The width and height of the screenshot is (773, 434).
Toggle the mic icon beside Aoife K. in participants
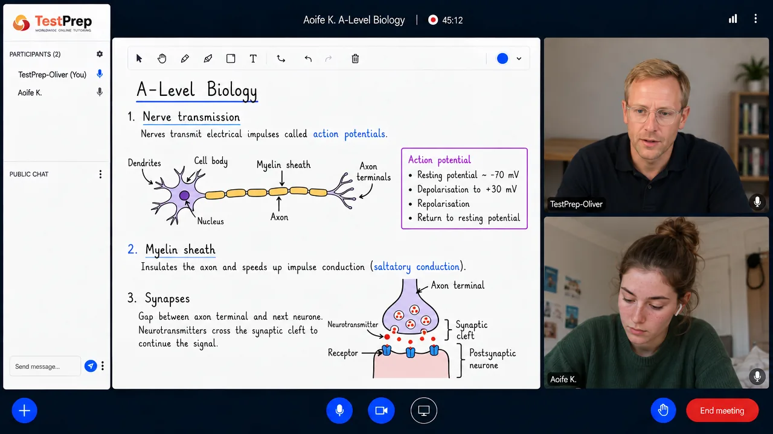pos(100,92)
